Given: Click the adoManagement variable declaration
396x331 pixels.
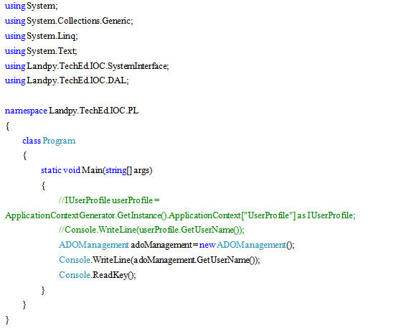Looking at the screenshot, I should pyautogui.click(x=161, y=245).
